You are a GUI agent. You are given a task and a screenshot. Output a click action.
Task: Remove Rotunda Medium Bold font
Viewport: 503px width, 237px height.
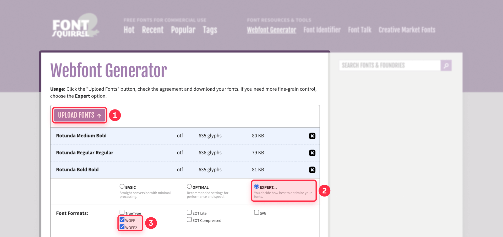click(312, 136)
